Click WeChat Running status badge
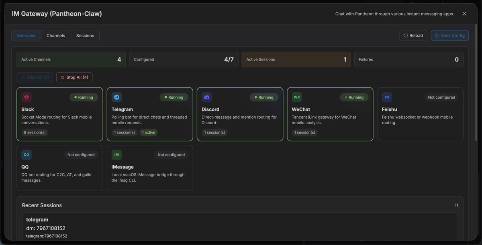 tap(354, 97)
